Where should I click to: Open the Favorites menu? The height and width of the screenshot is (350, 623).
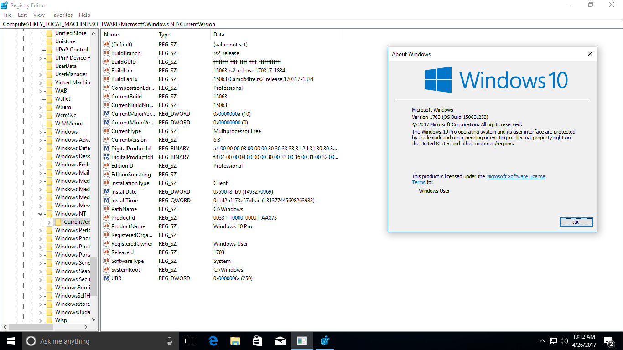point(62,15)
